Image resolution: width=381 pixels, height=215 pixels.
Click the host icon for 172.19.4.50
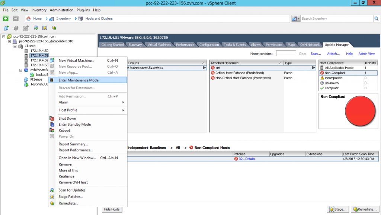point(26,51)
